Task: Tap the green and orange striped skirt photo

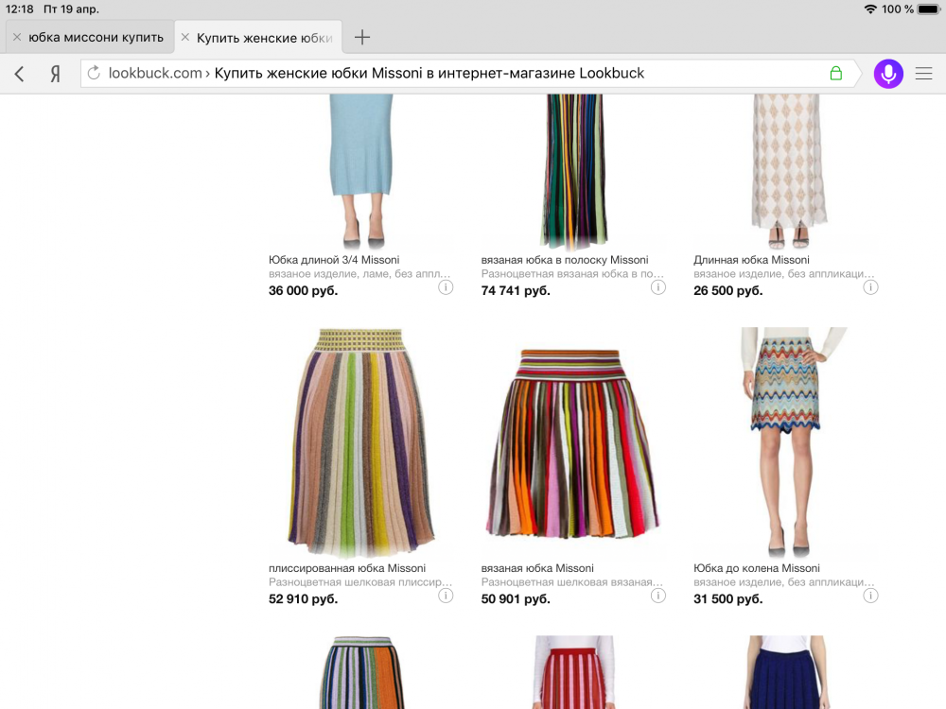Action: [360, 672]
